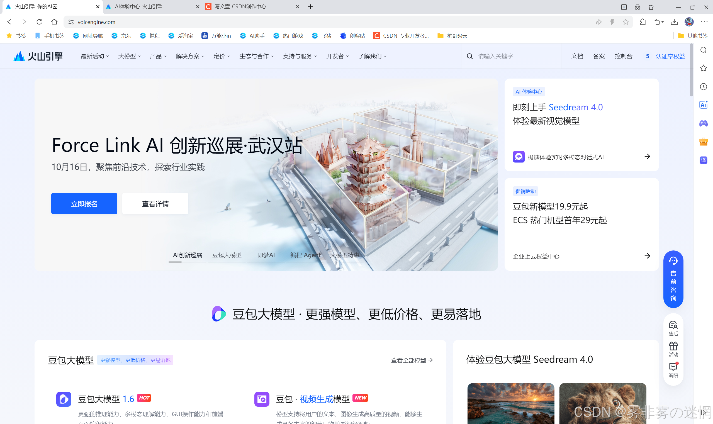This screenshot has height=424, width=713.
Task: Click the 立即报名 button
Action: click(84, 203)
